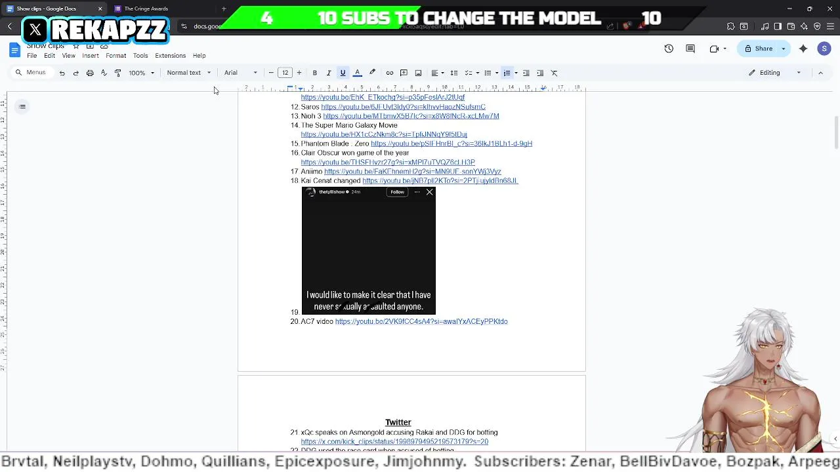This screenshot has height=472, width=840.
Task: Show all comments panel
Action: [690, 49]
